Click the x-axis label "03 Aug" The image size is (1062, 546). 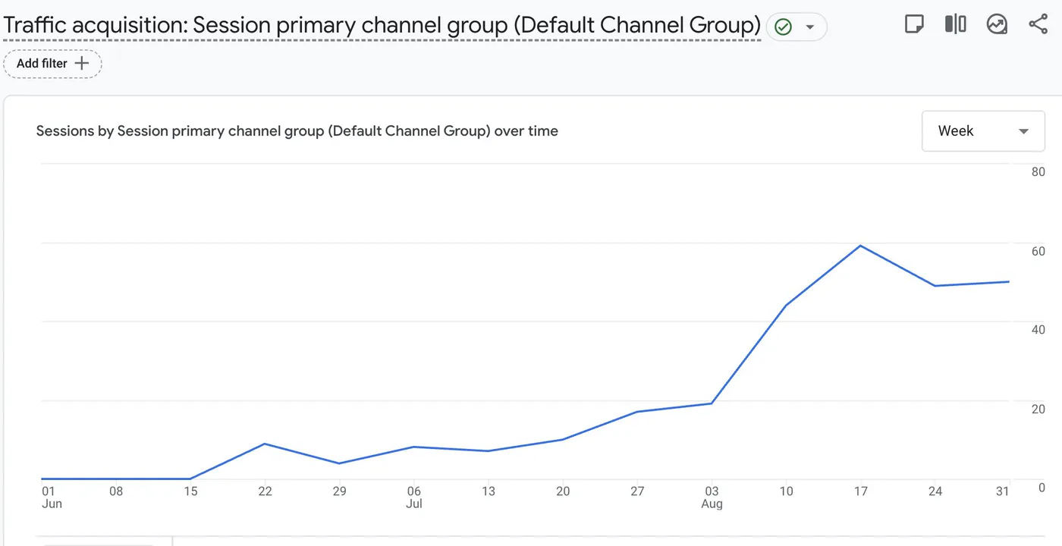(x=712, y=497)
